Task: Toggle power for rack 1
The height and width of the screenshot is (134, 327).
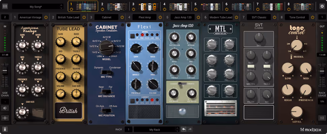Action: coord(71,9)
